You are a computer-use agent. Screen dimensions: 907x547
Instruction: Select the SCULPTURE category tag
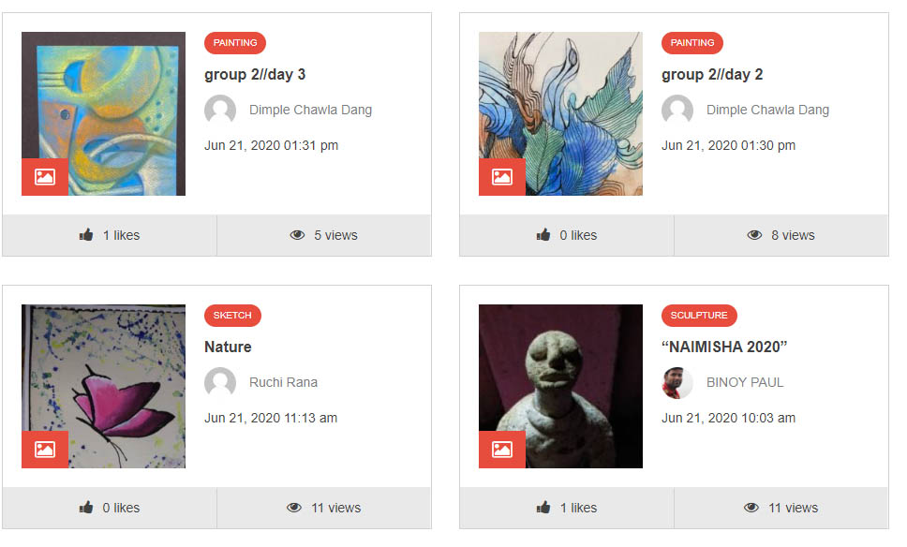[x=699, y=315]
